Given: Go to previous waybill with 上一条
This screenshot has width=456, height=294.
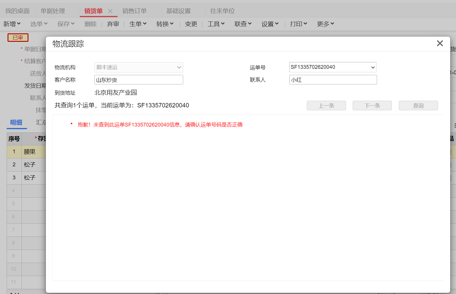Looking at the screenshot, I should (x=326, y=106).
